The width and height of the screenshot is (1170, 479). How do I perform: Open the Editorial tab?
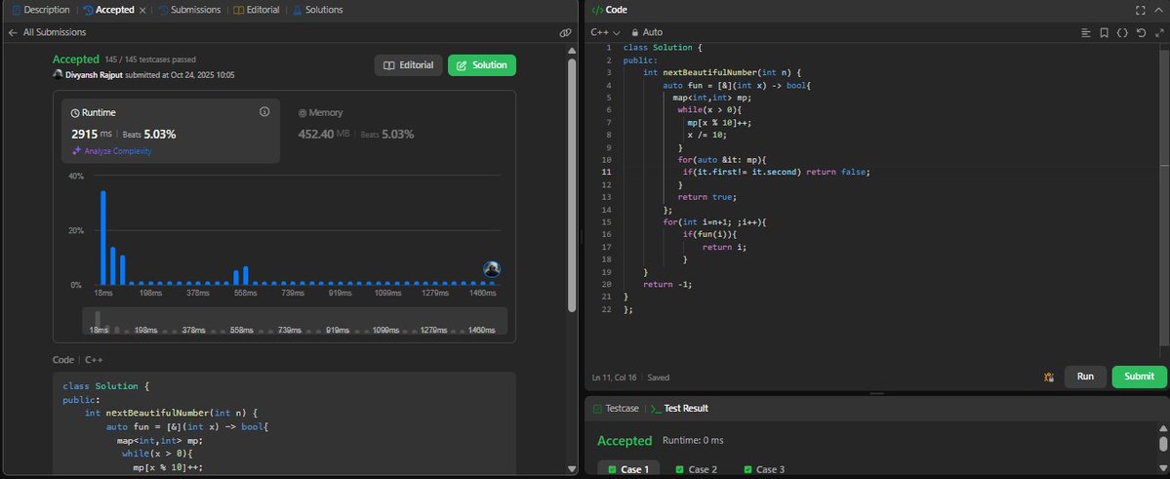click(x=257, y=10)
